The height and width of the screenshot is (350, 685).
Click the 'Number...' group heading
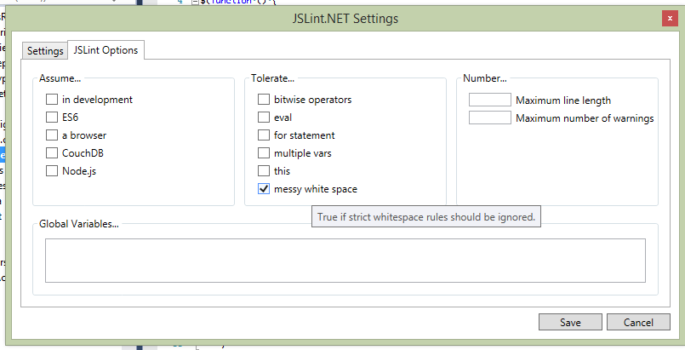485,78
